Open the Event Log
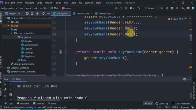 click(x=162, y=104)
